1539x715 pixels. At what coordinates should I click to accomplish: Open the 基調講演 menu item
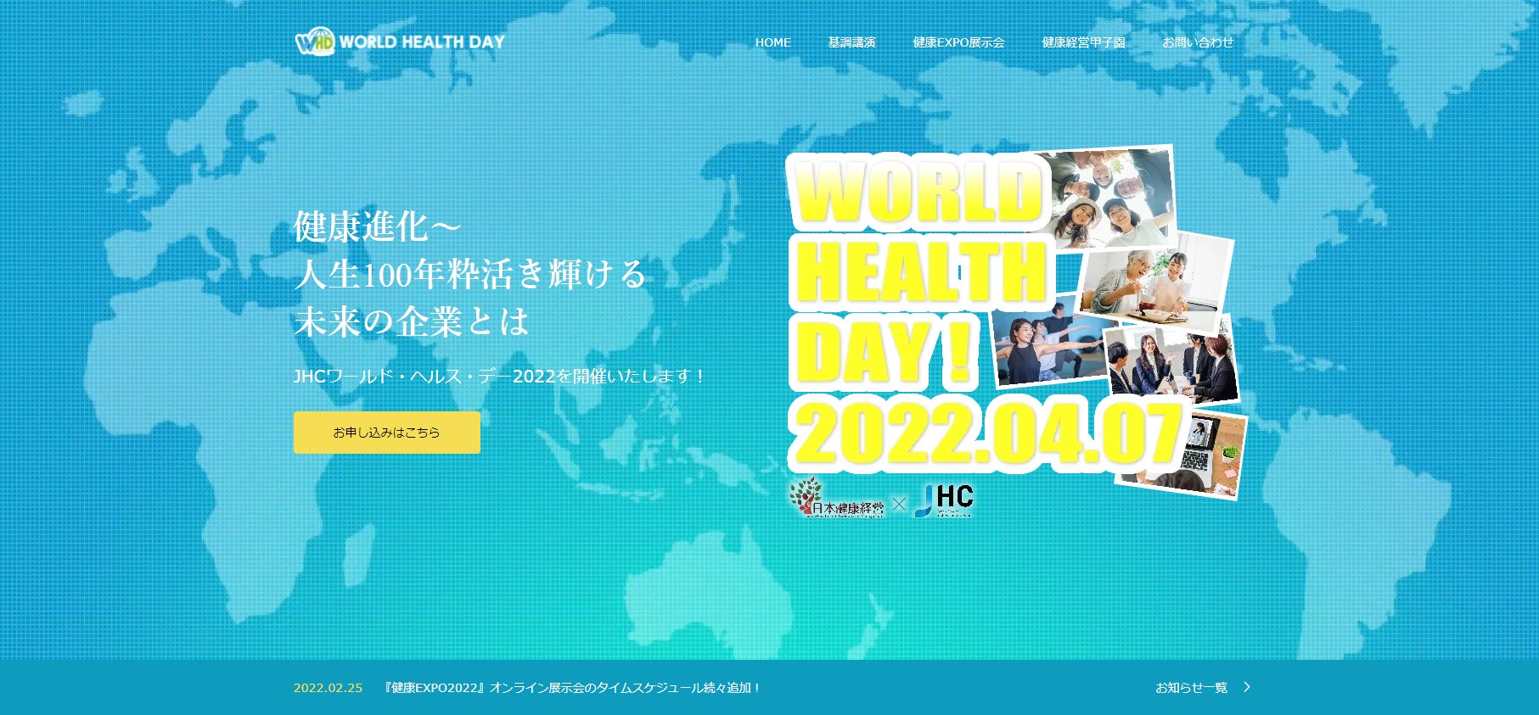click(x=851, y=42)
